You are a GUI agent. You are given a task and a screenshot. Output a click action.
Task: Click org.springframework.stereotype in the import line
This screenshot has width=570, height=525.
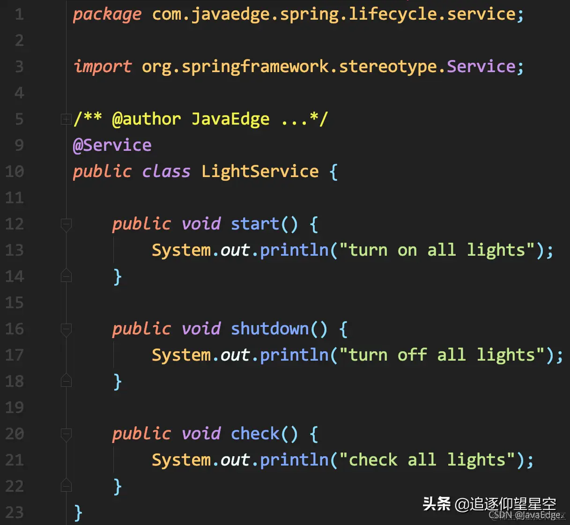(289, 67)
